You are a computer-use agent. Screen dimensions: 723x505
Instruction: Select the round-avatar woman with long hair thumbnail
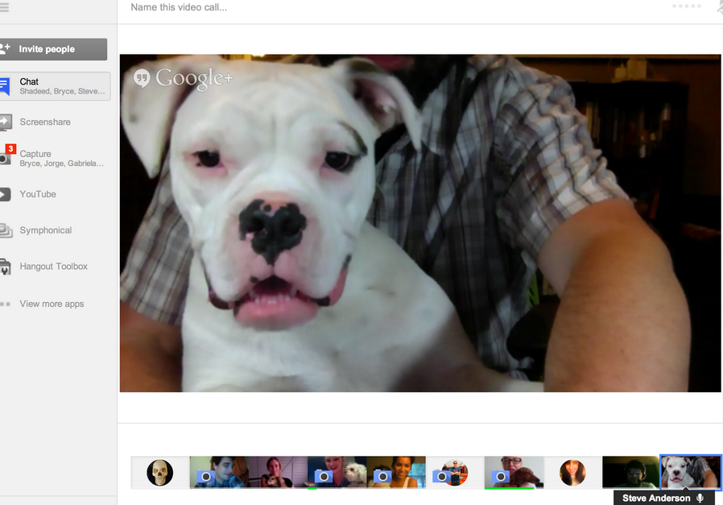pyautogui.click(x=572, y=473)
